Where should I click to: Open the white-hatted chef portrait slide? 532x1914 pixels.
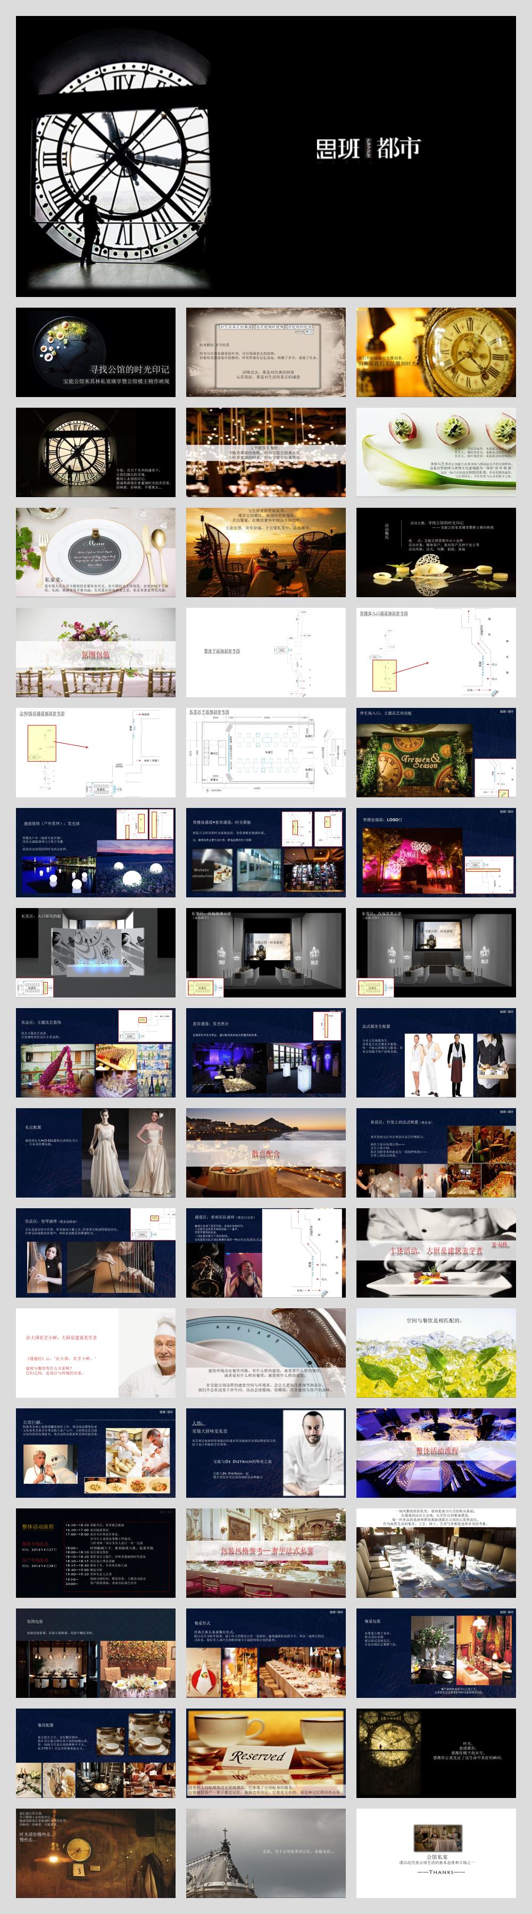pos(96,1353)
